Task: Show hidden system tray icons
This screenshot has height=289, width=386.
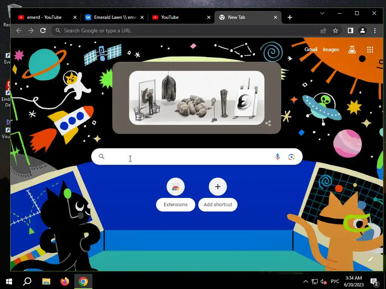Action: tap(305, 281)
